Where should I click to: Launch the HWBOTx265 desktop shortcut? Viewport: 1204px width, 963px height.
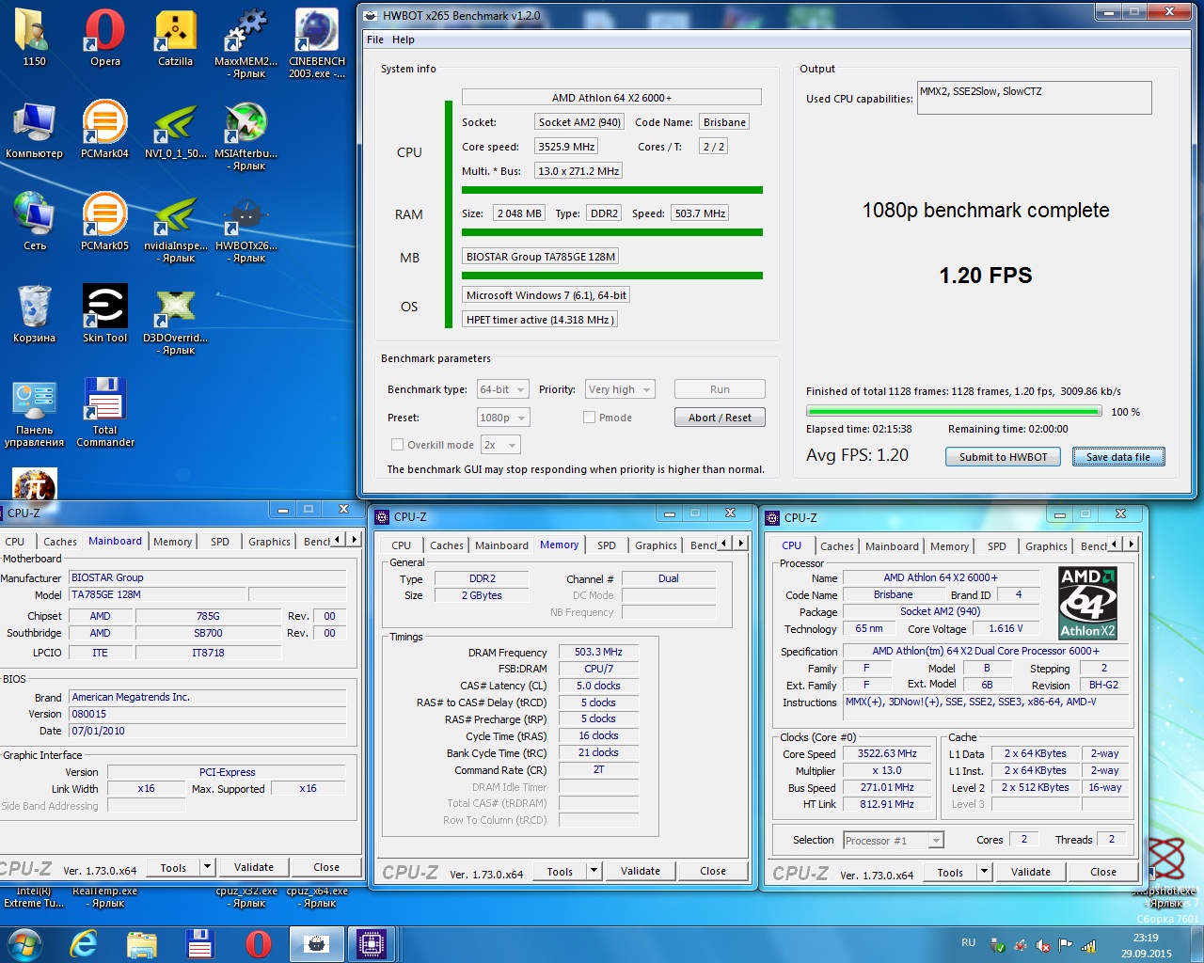[x=246, y=228]
